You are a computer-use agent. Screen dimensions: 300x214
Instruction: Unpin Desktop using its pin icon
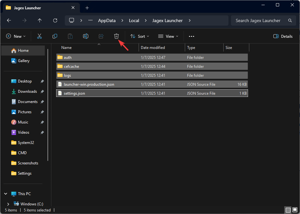[42, 81]
